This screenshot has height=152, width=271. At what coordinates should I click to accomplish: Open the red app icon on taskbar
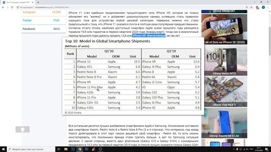tap(94, 149)
